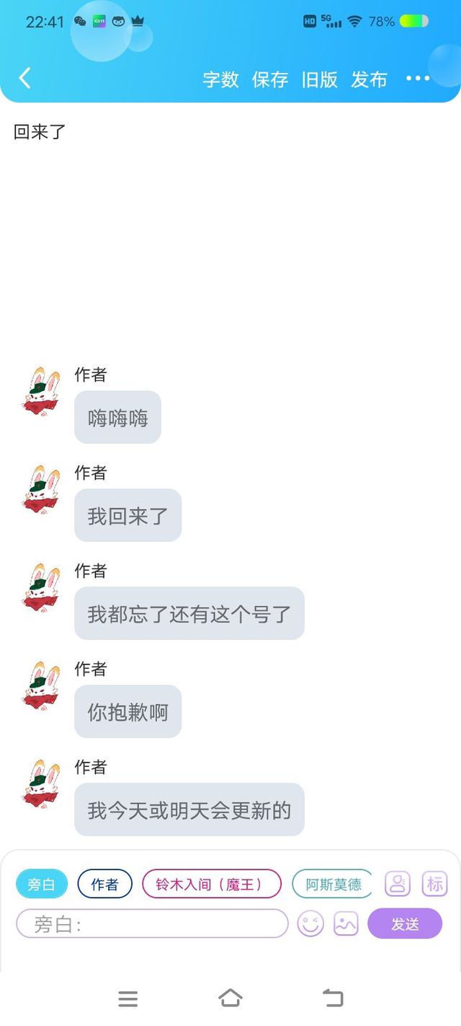461x1026 pixels.
Task: Select the 旁白 narrator role chip
Action: point(42,884)
